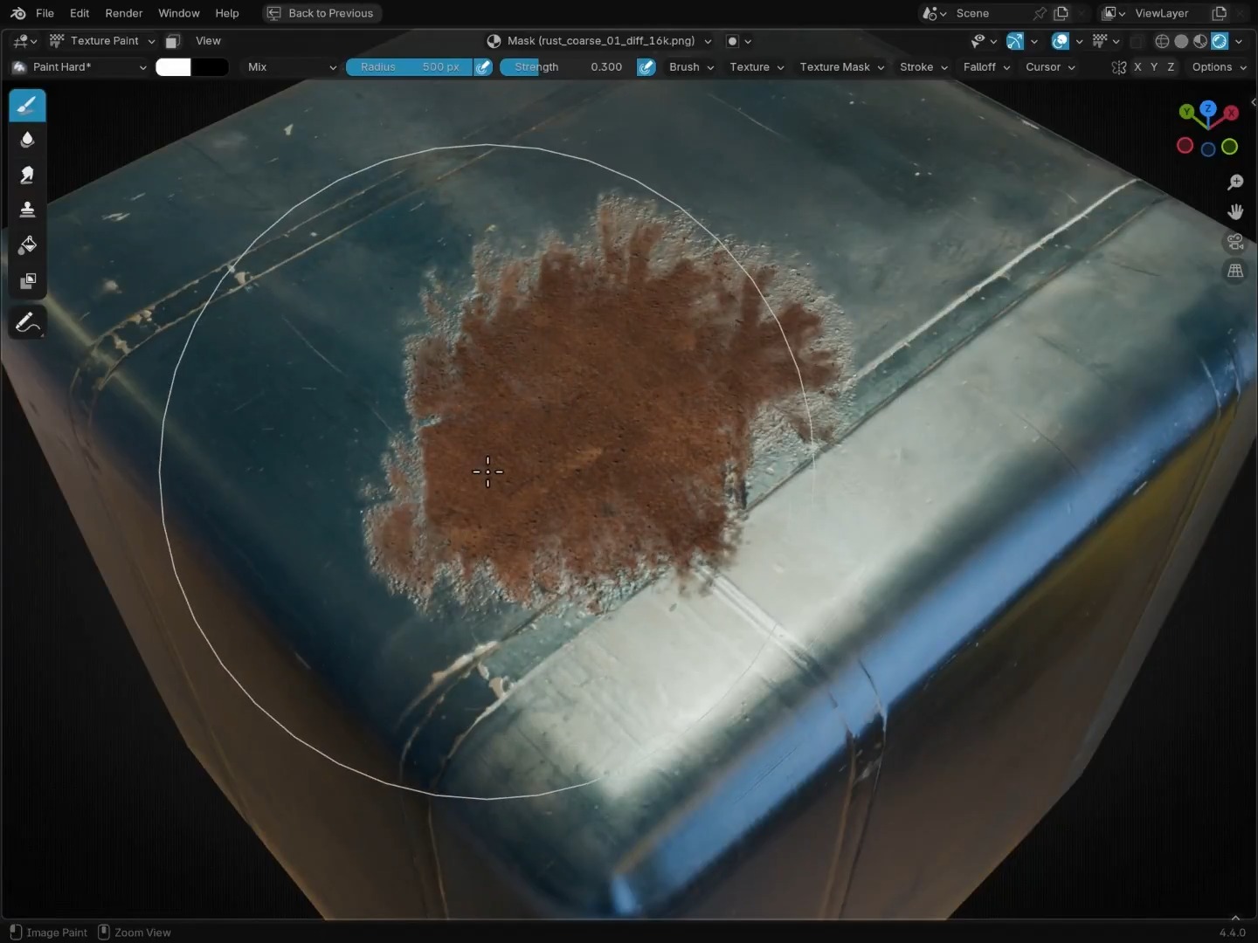This screenshot has height=943, width=1258.
Task: Open the Texture Paint mode dropdown
Action: [x=102, y=41]
